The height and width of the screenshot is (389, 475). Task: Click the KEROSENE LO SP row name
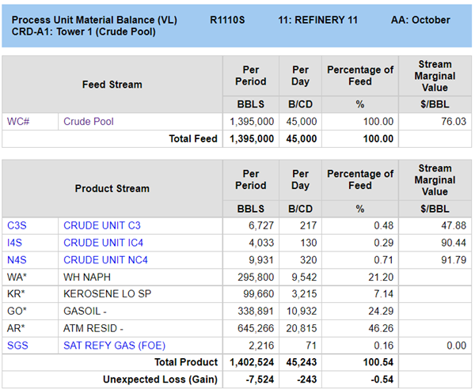click(106, 294)
